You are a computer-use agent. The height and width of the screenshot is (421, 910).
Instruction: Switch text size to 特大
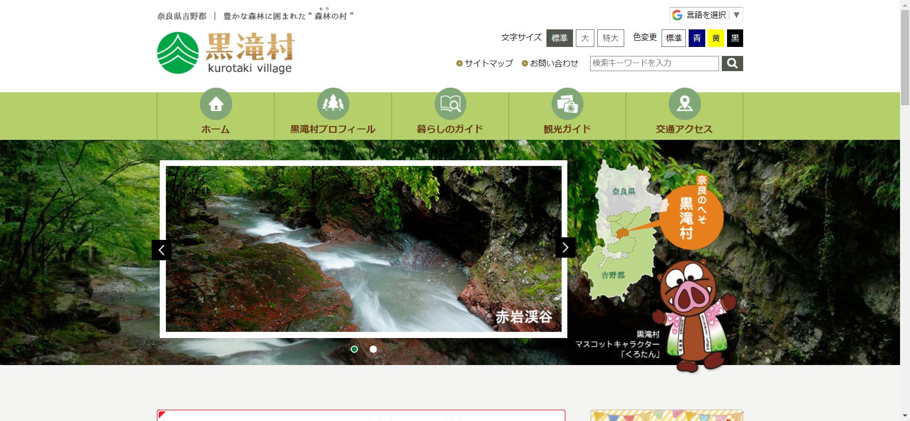[x=610, y=38]
